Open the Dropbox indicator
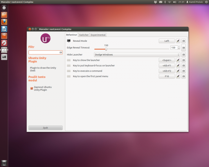 [x=155, y=2]
